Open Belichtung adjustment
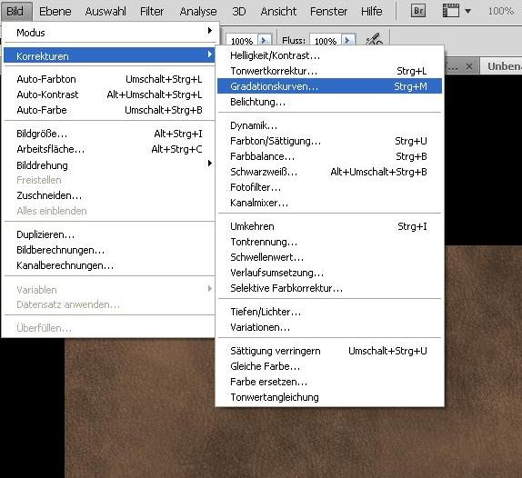 329,102
